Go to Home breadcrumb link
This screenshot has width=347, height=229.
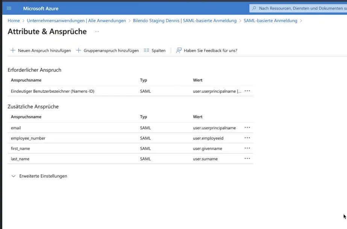pyautogui.click(x=14, y=21)
